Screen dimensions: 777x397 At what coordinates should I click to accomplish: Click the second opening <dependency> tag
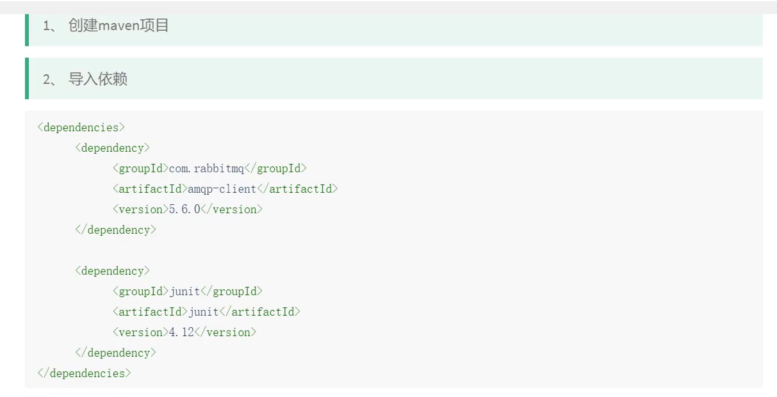click(x=112, y=271)
